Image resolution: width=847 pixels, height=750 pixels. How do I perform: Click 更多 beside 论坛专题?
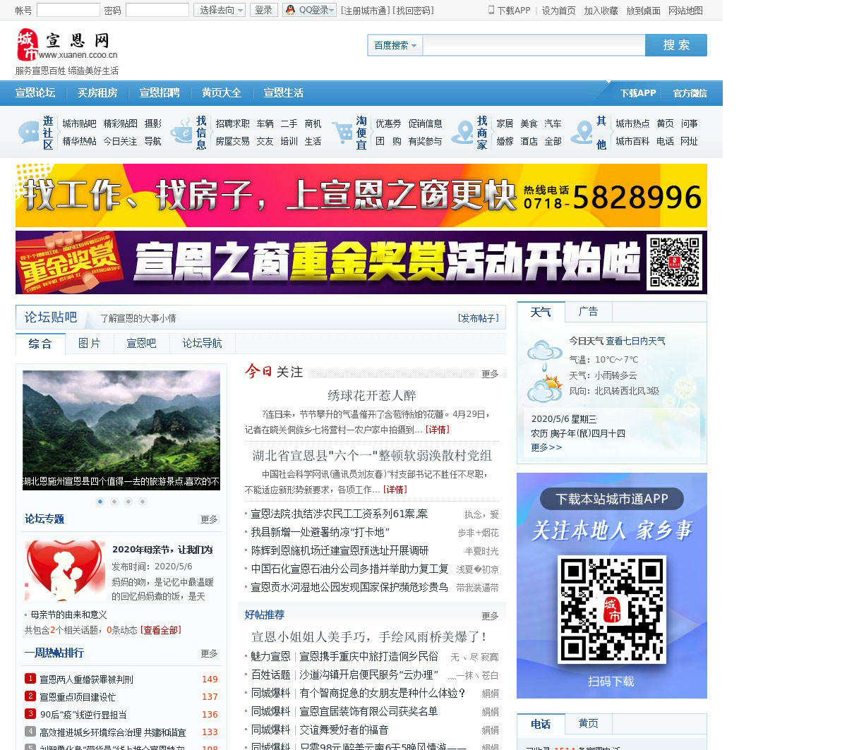point(209,519)
